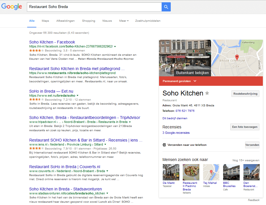Click the star icon beside Soho Kitchen
The width and height of the screenshot is (266, 205).
207,93
